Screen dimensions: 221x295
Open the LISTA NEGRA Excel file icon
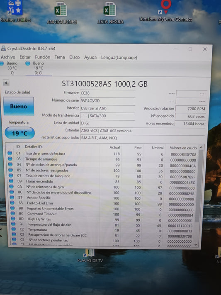tap(110, 13)
